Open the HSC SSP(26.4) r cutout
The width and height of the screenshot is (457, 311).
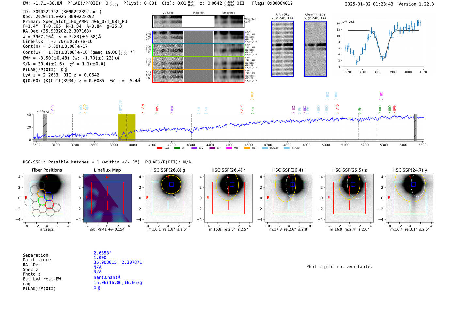pos(228,198)
